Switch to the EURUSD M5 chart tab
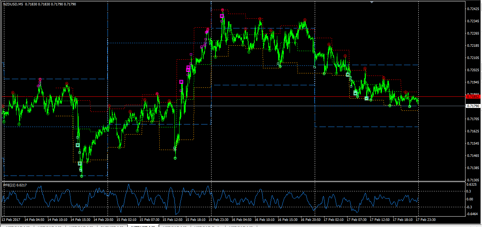The height and width of the screenshot is (227, 482). pos(113,226)
